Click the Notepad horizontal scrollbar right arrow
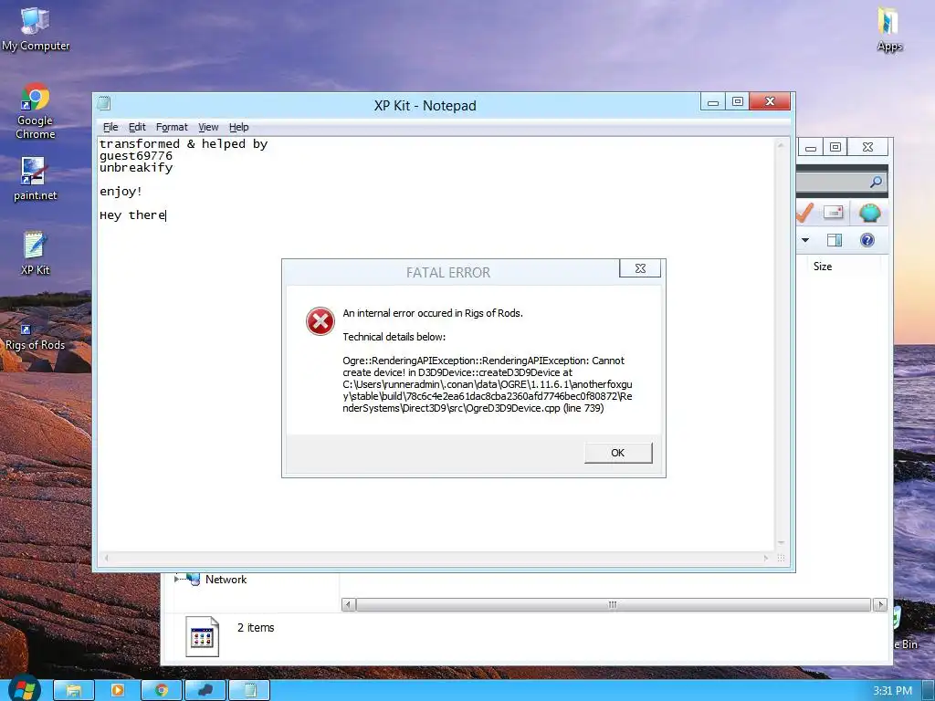The image size is (935, 701). point(766,558)
